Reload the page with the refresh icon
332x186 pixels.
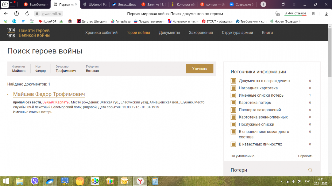27,14
